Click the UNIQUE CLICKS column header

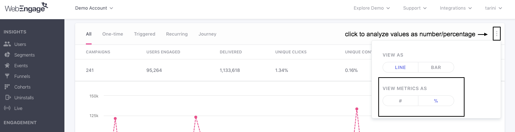pos(291,52)
